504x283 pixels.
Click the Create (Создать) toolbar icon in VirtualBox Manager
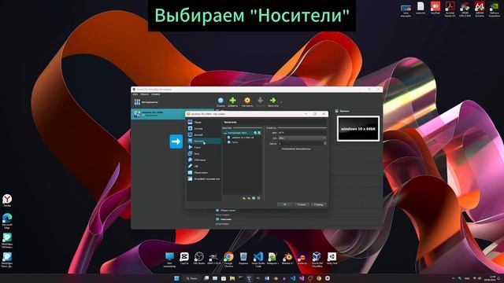[x=220, y=102]
